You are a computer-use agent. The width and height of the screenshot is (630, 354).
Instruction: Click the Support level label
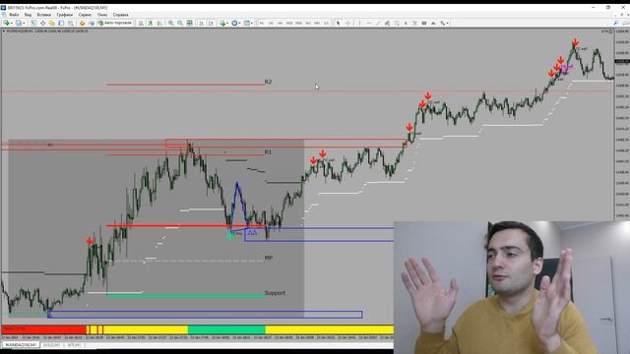pyautogui.click(x=275, y=293)
